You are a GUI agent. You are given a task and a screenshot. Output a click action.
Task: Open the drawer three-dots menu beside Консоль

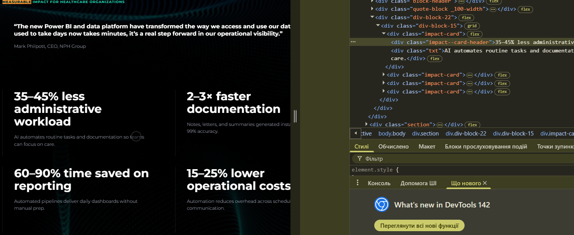[x=357, y=183]
